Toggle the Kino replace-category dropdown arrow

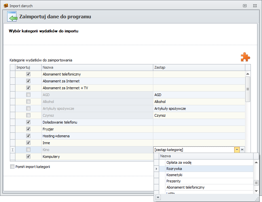click(x=236, y=149)
